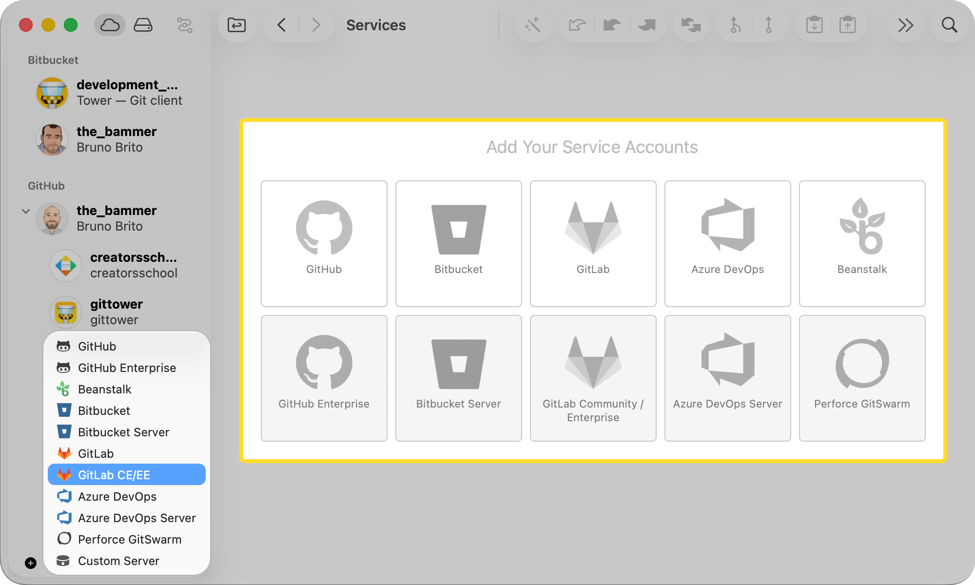The width and height of the screenshot is (975, 585).
Task: Click the Rebase toolbar icon
Action: click(x=769, y=25)
